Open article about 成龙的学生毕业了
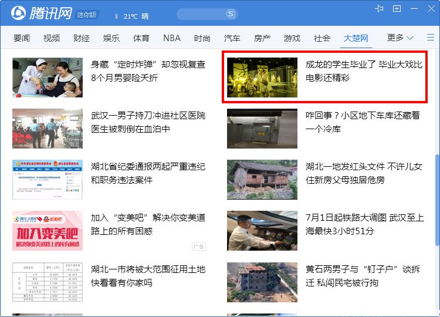 364,71
